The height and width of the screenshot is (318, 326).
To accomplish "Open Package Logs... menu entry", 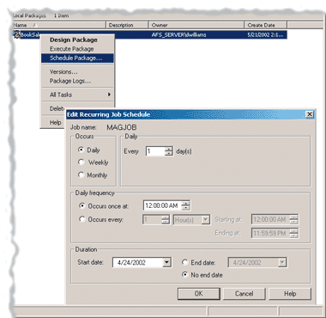I will point(70,81).
